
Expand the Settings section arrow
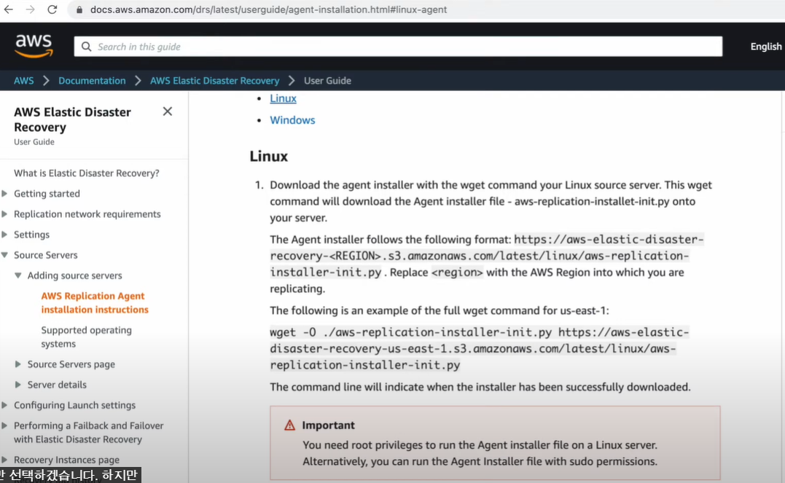coord(4,235)
